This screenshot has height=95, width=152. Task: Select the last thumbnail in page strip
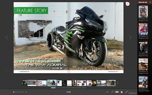111,83
